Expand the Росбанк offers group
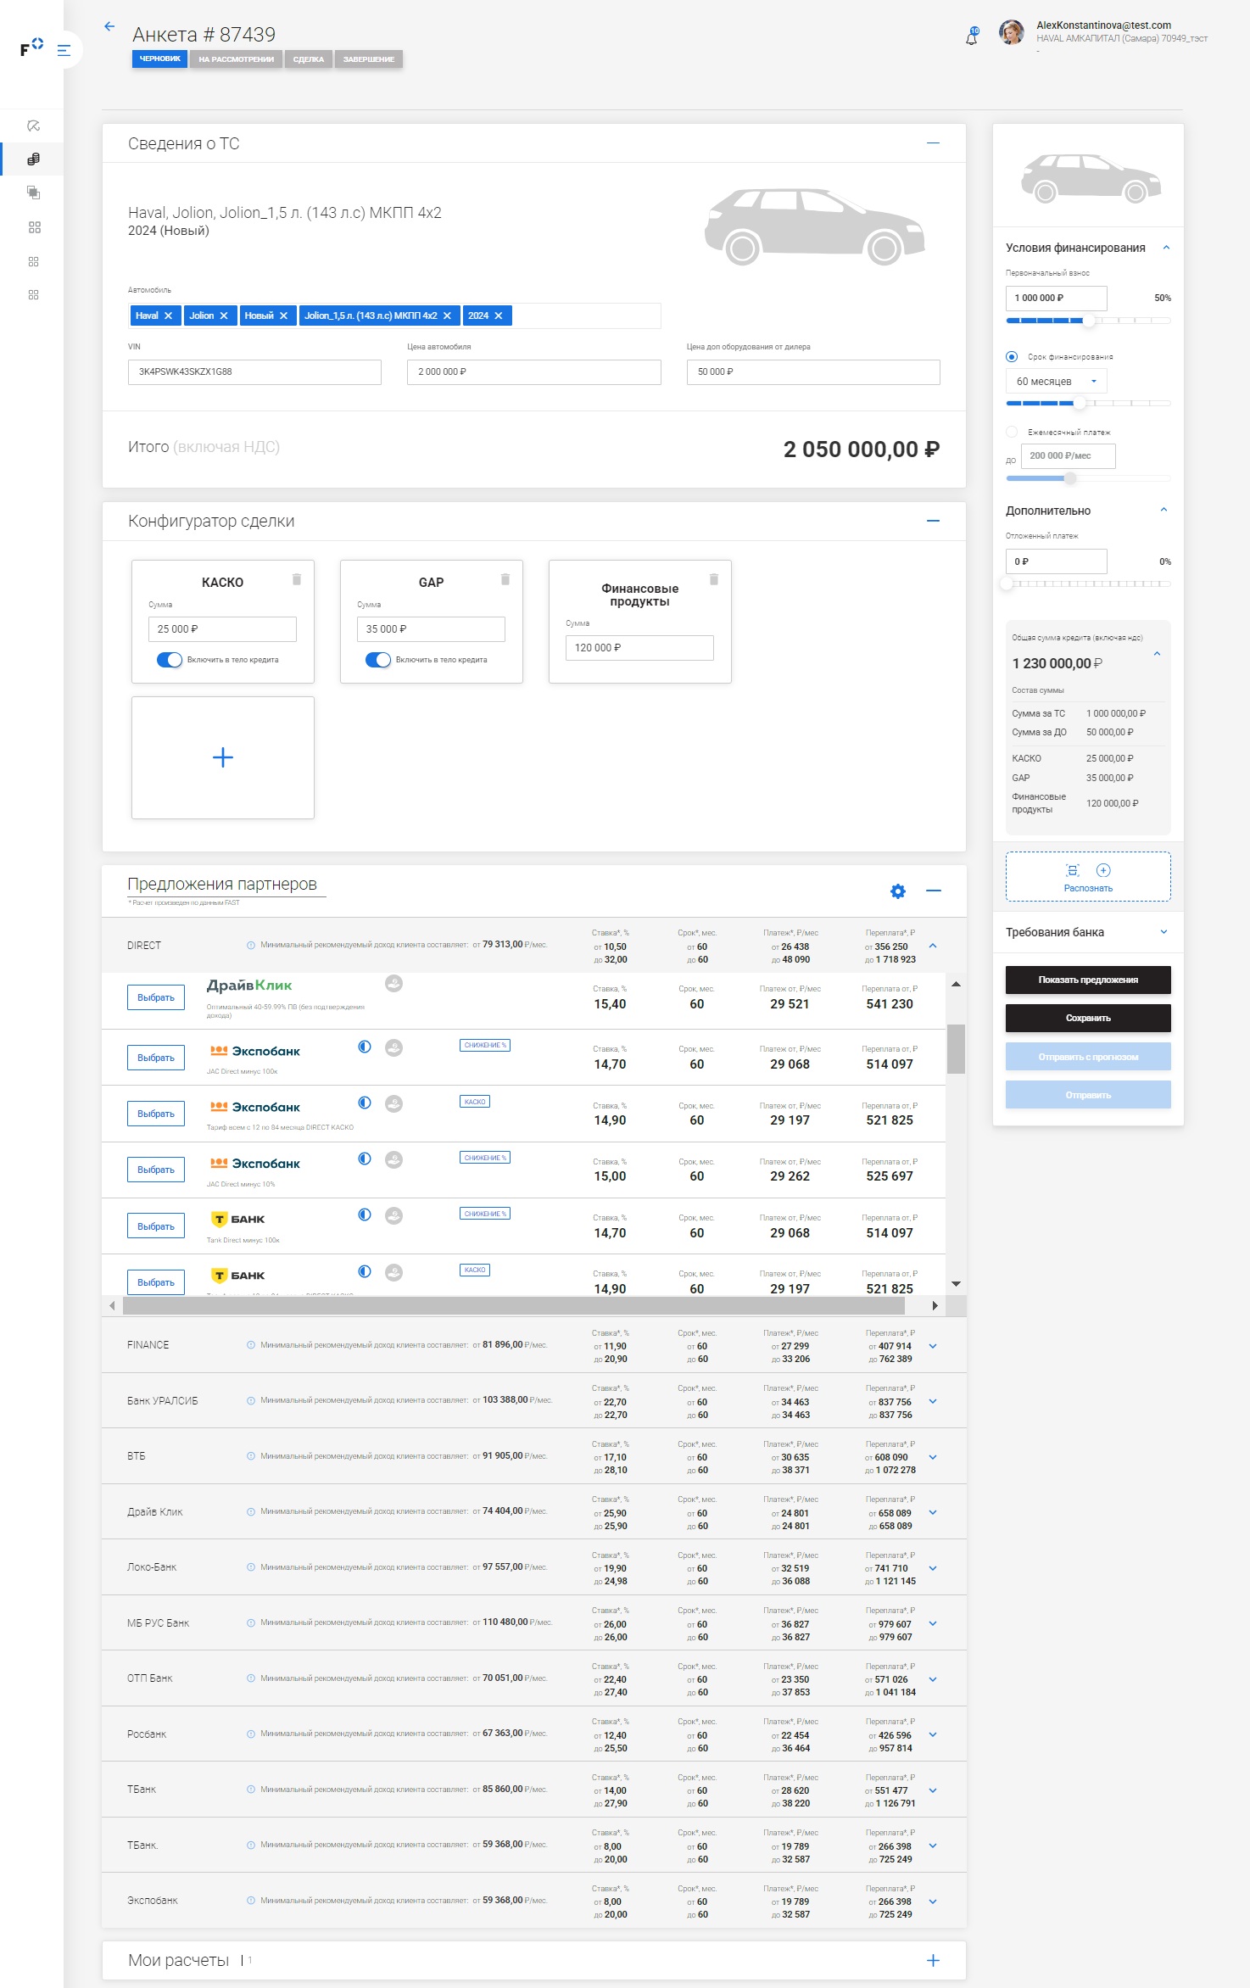This screenshot has width=1250, height=1988. click(933, 1734)
